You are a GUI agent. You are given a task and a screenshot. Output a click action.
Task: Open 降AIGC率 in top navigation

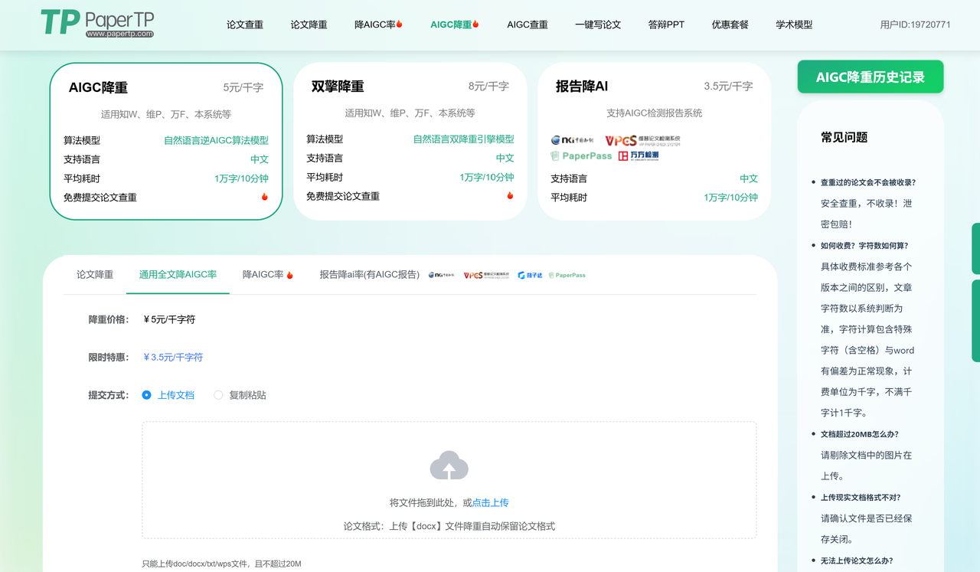point(379,25)
